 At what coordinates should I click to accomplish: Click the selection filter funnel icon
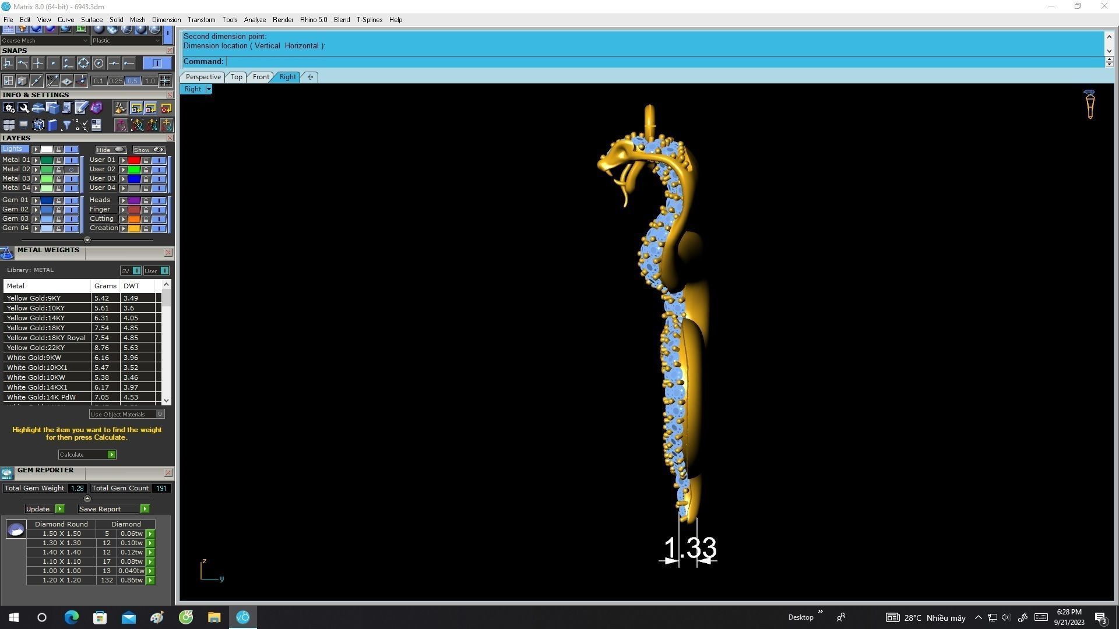tap(66, 125)
